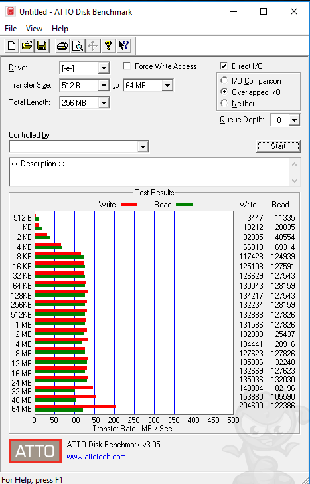
Task: Click the Description scrollbar up arrow
Action: [294, 164]
